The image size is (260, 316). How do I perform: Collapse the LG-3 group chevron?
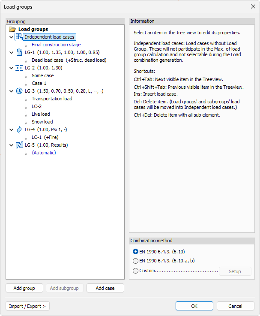click(11, 91)
